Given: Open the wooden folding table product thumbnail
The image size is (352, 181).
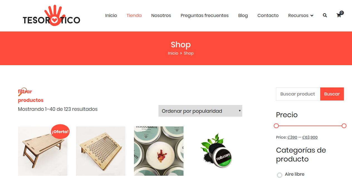Looking at the screenshot, I should tap(43, 151).
